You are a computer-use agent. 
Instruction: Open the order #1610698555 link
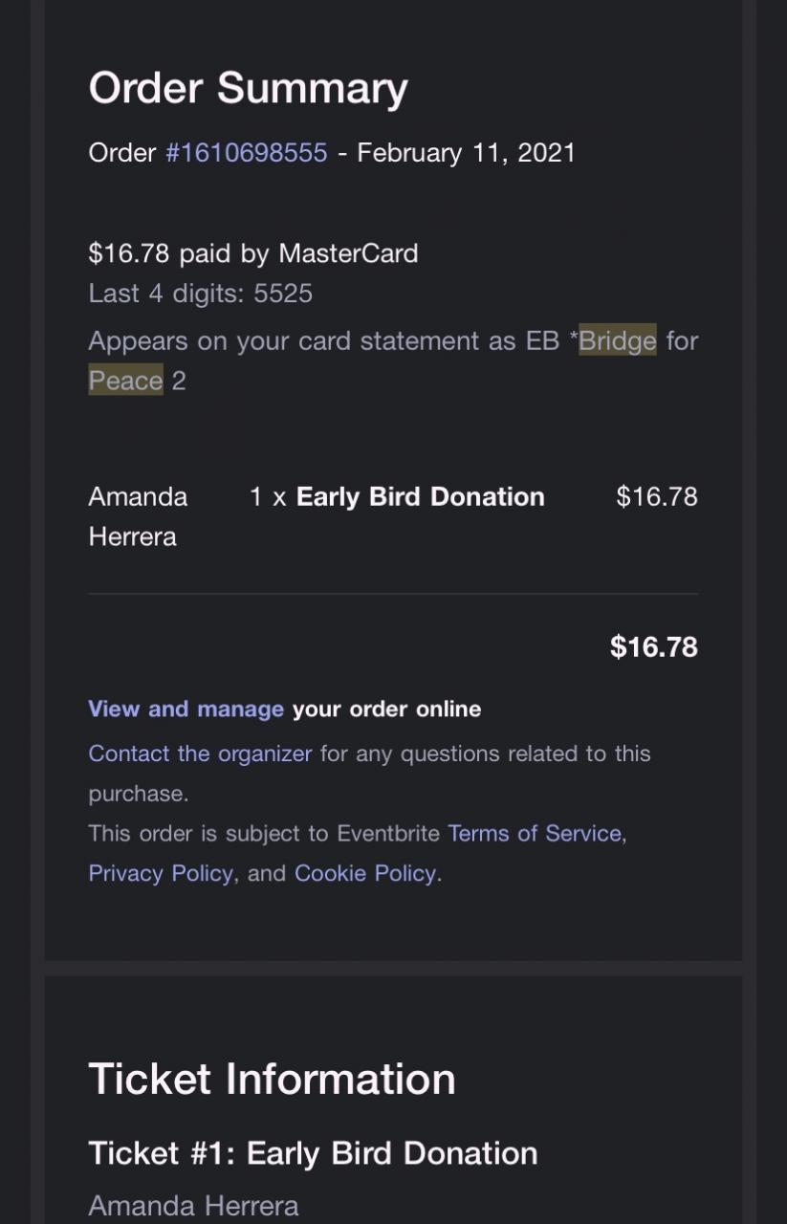[247, 153]
